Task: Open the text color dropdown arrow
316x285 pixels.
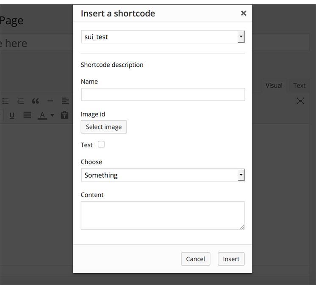Action: pyautogui.click(x=53, y=115)
